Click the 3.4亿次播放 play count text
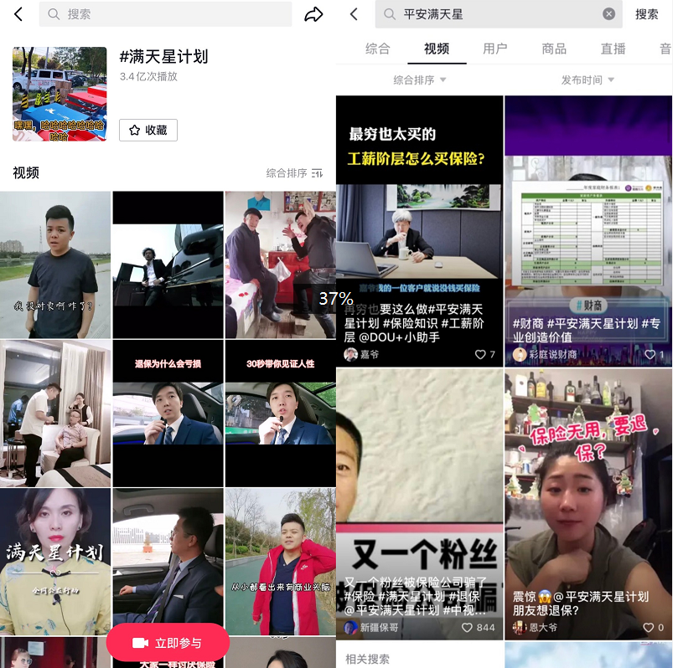The width and height of the screenshot is (673, 668). tap(148, 76)
